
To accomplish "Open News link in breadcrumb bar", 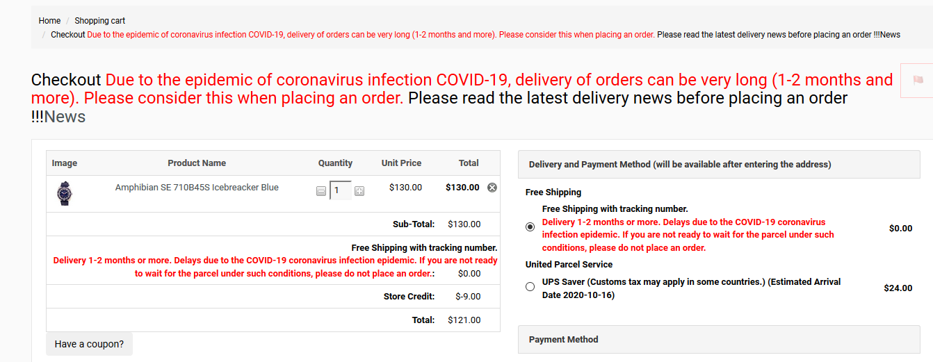I will coord(890,35).
